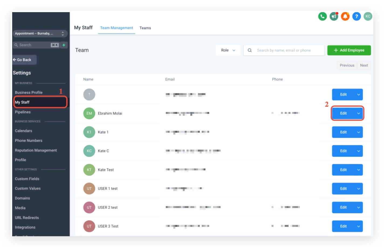Click the EM avatar for Ebrahim Molai
Image resolution: width=384 pixels, height=247 pixels.
pyautogui.click(x=89, y=113)
